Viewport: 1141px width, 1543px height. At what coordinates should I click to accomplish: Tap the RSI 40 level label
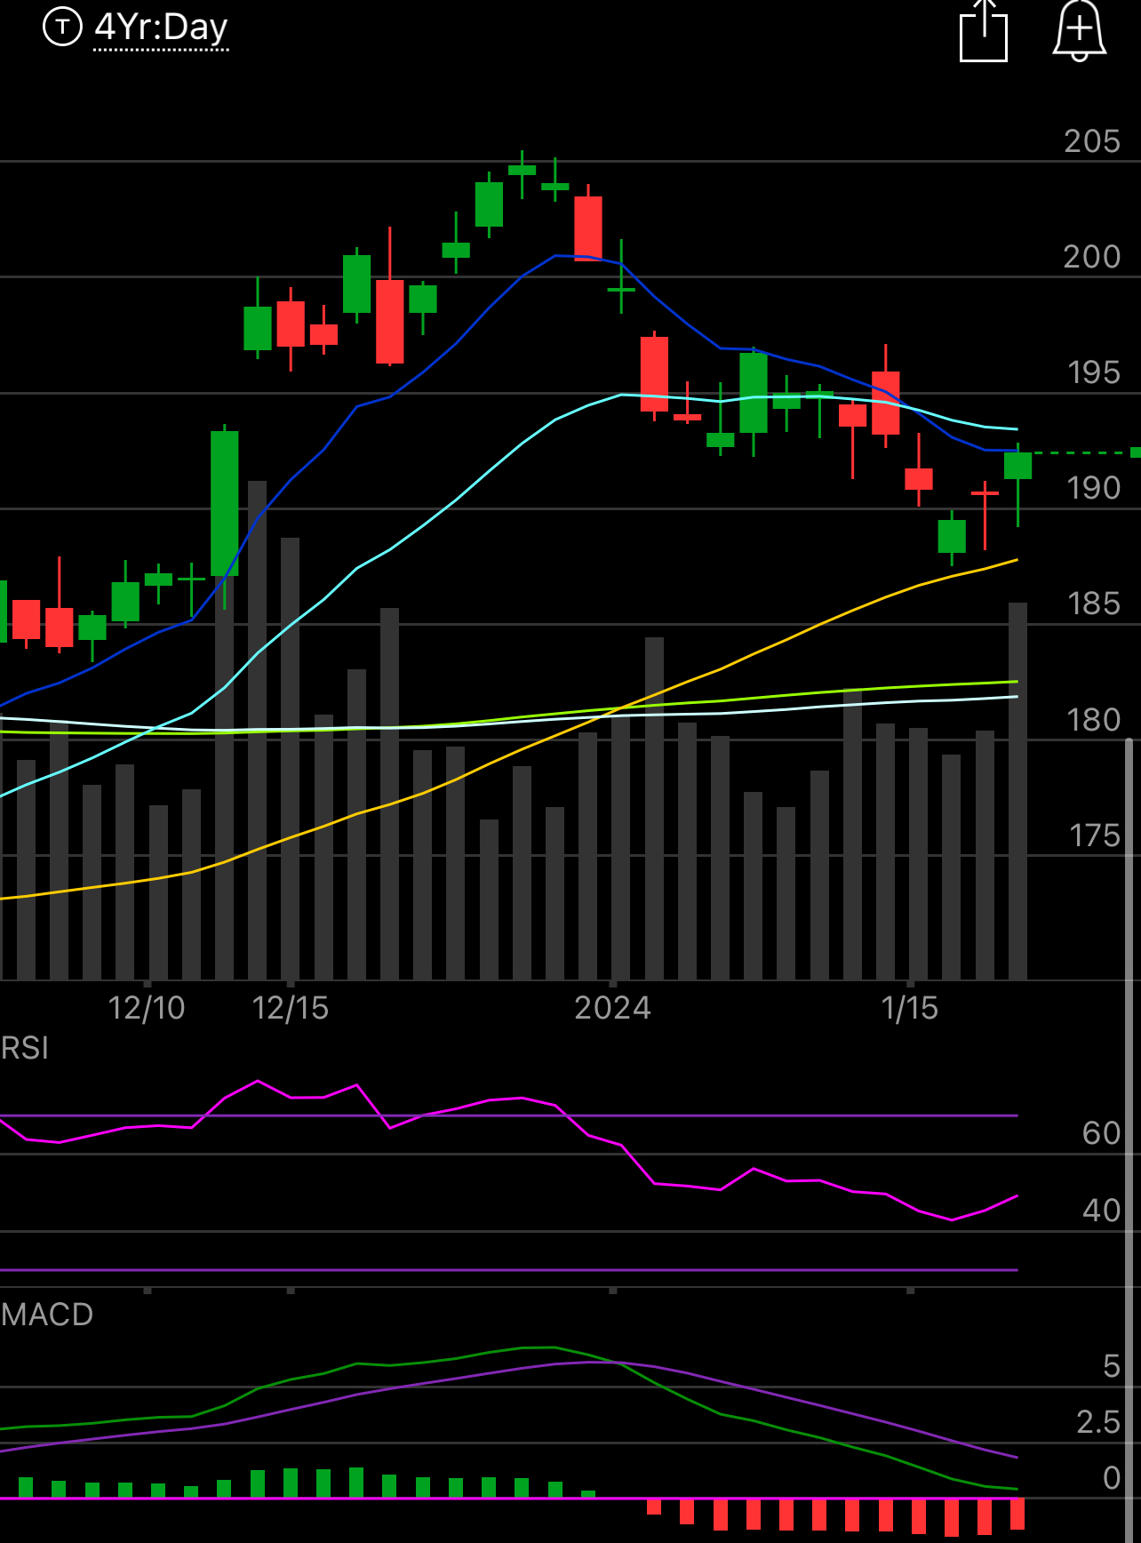pyautogui.click(x=1101, y=1210)
